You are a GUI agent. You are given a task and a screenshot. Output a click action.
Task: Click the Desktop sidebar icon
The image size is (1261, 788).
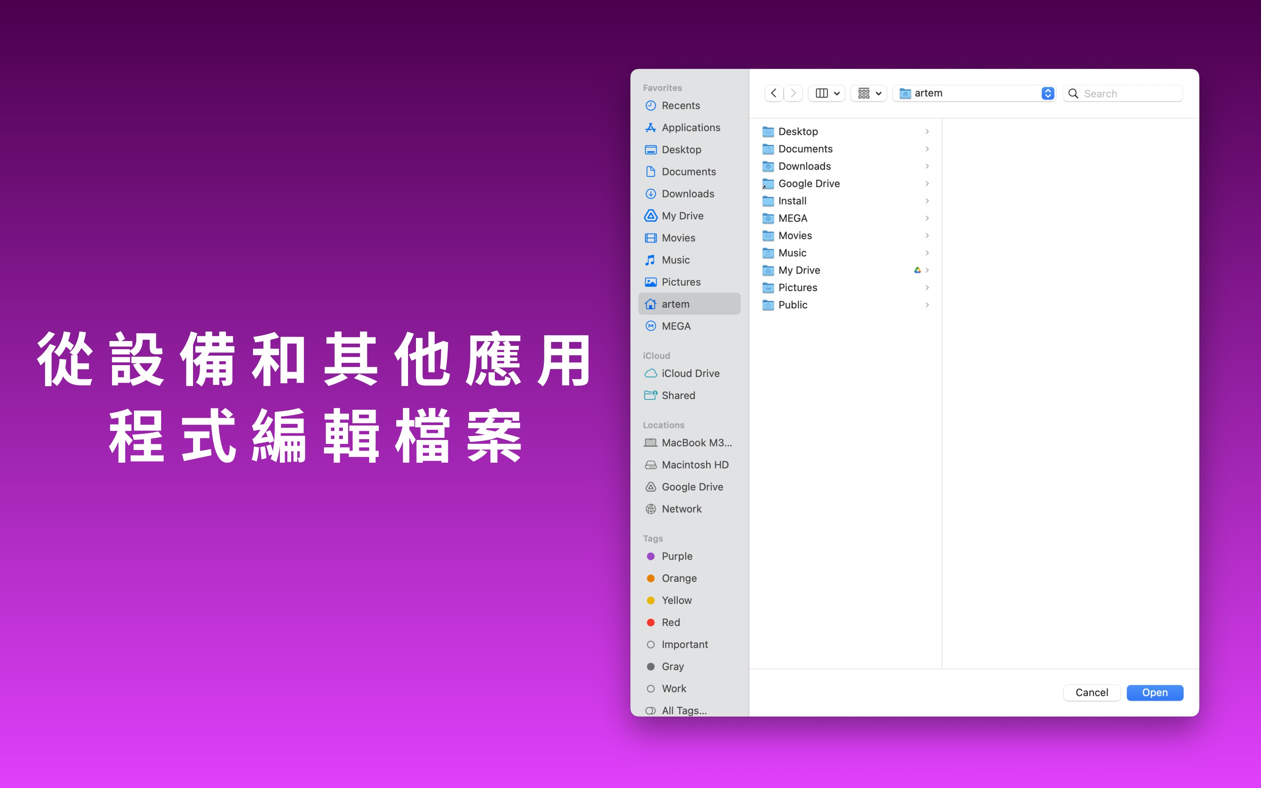click(650, 150)
